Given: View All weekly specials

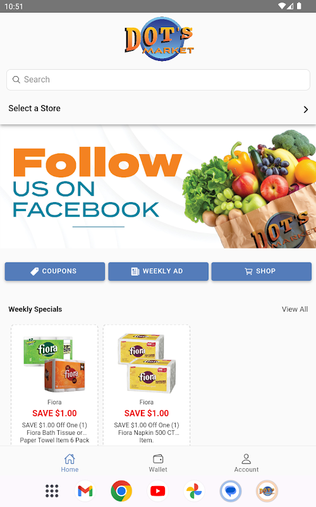Looking at the screenshot, I should coord(295,309).
